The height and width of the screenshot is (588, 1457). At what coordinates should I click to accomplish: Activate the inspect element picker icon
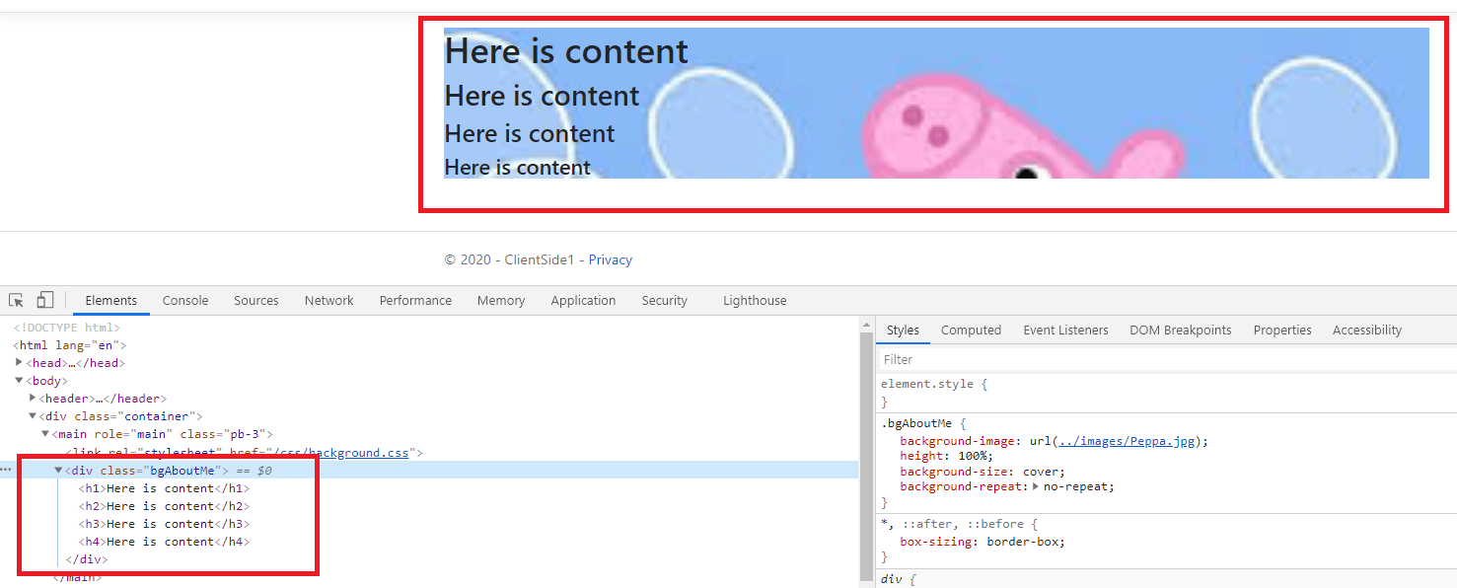[x=17, y=300]
